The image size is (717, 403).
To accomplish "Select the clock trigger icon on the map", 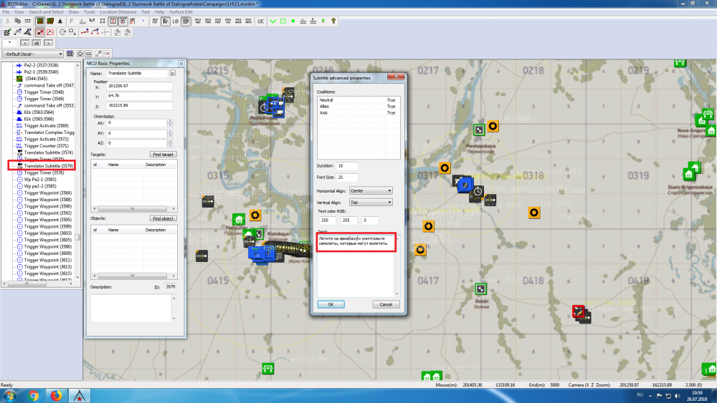I will (478, 190).
